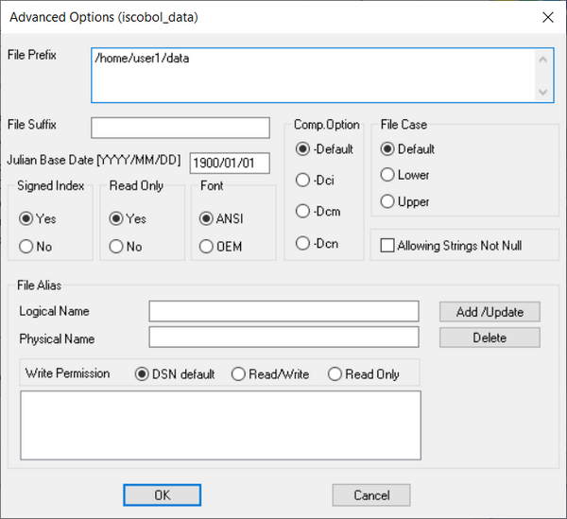Click the Logical Name input field
Screen dimensions: 567x519
coord(283,311)
